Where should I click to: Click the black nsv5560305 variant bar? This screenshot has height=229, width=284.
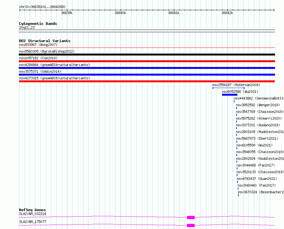pos(147,55)
